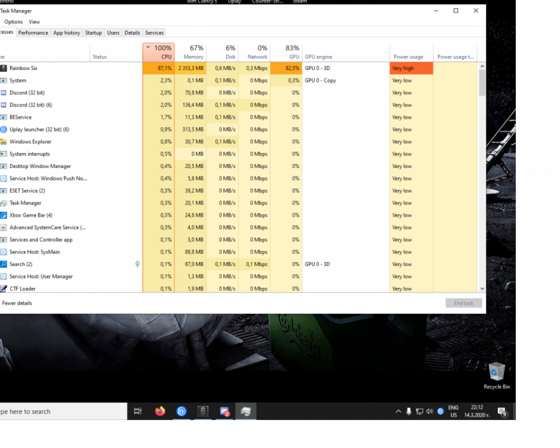Click the microphone tray icon

coord(408,411)
